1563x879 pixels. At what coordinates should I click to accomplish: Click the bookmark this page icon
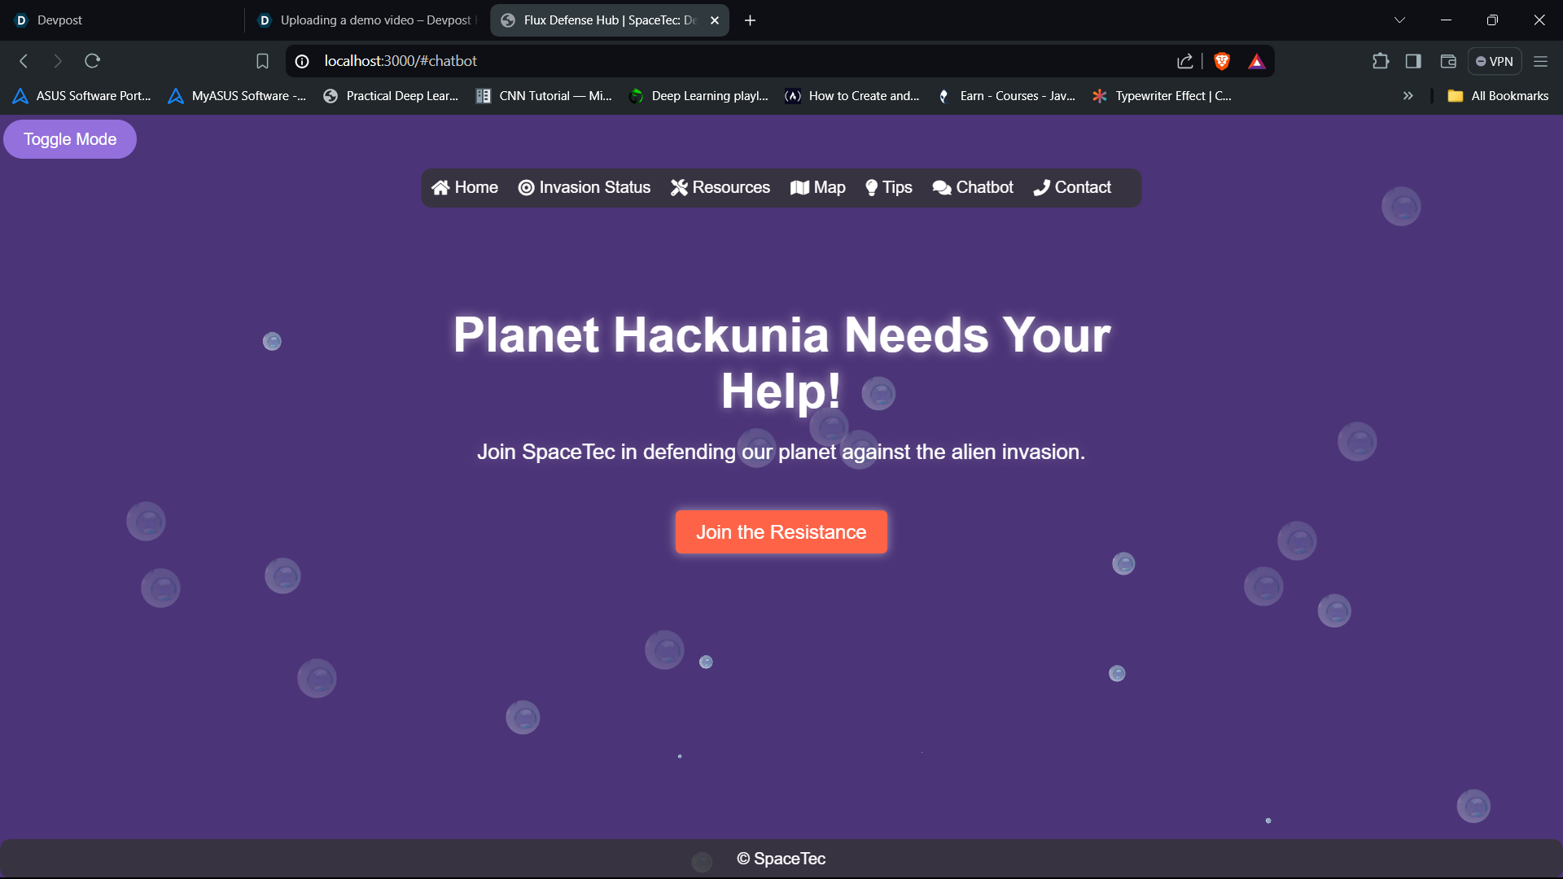[262, 61]
